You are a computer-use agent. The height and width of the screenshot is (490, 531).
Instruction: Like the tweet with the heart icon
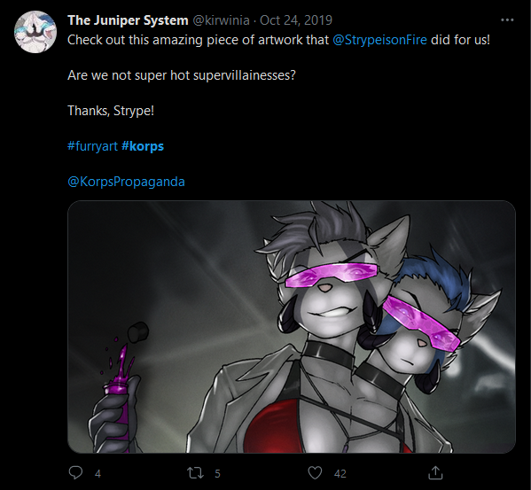tap(315, 473)
